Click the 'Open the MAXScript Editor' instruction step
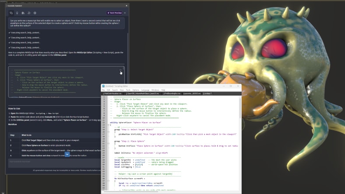 (x=35, y=113)
